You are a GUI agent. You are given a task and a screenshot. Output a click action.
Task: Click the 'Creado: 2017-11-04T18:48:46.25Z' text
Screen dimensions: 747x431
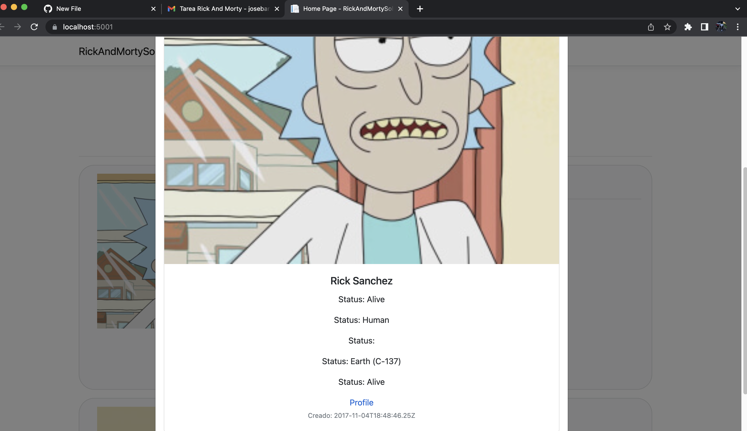click(x=361, y=416)
